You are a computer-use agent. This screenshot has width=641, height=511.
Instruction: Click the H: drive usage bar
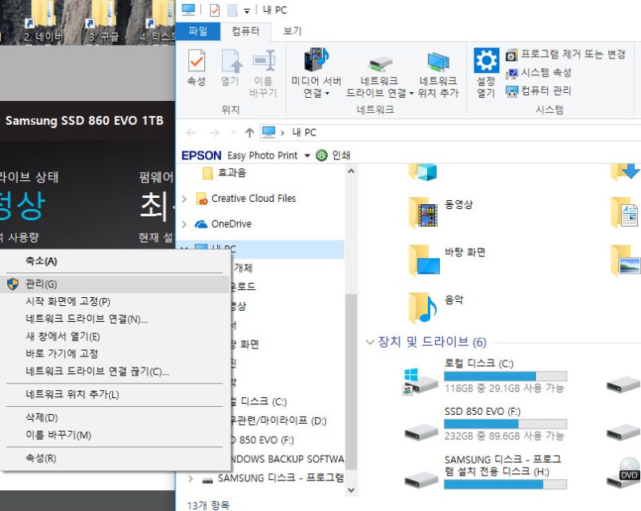506,485
